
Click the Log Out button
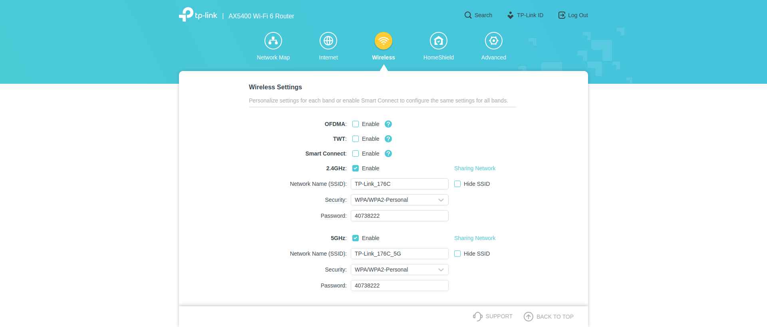coord(573,15)
